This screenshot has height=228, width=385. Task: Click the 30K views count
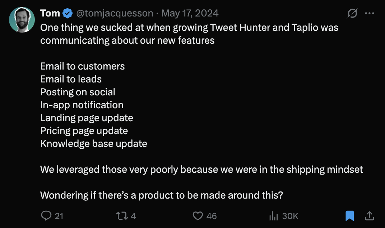point(290,216)
